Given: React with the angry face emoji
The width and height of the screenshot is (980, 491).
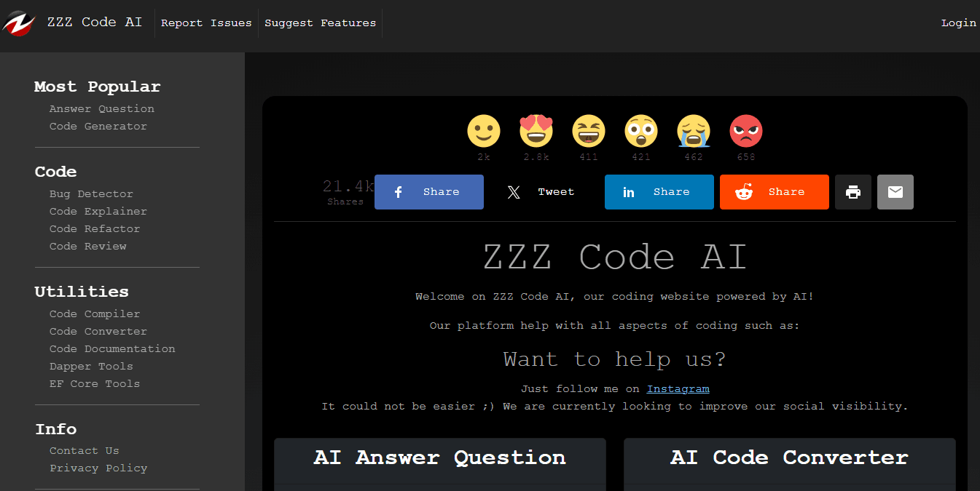Looking at the screenshot, I should tap(745, 132).
